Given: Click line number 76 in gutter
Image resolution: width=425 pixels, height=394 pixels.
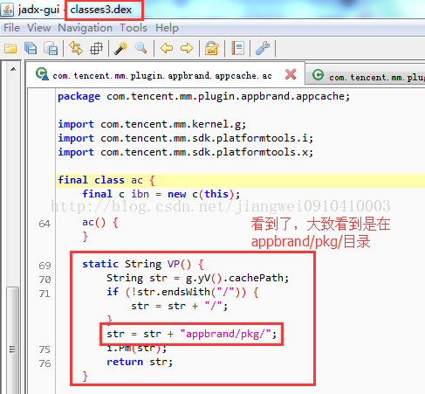Looking at the screenshot, I should [x=45, y=363].
